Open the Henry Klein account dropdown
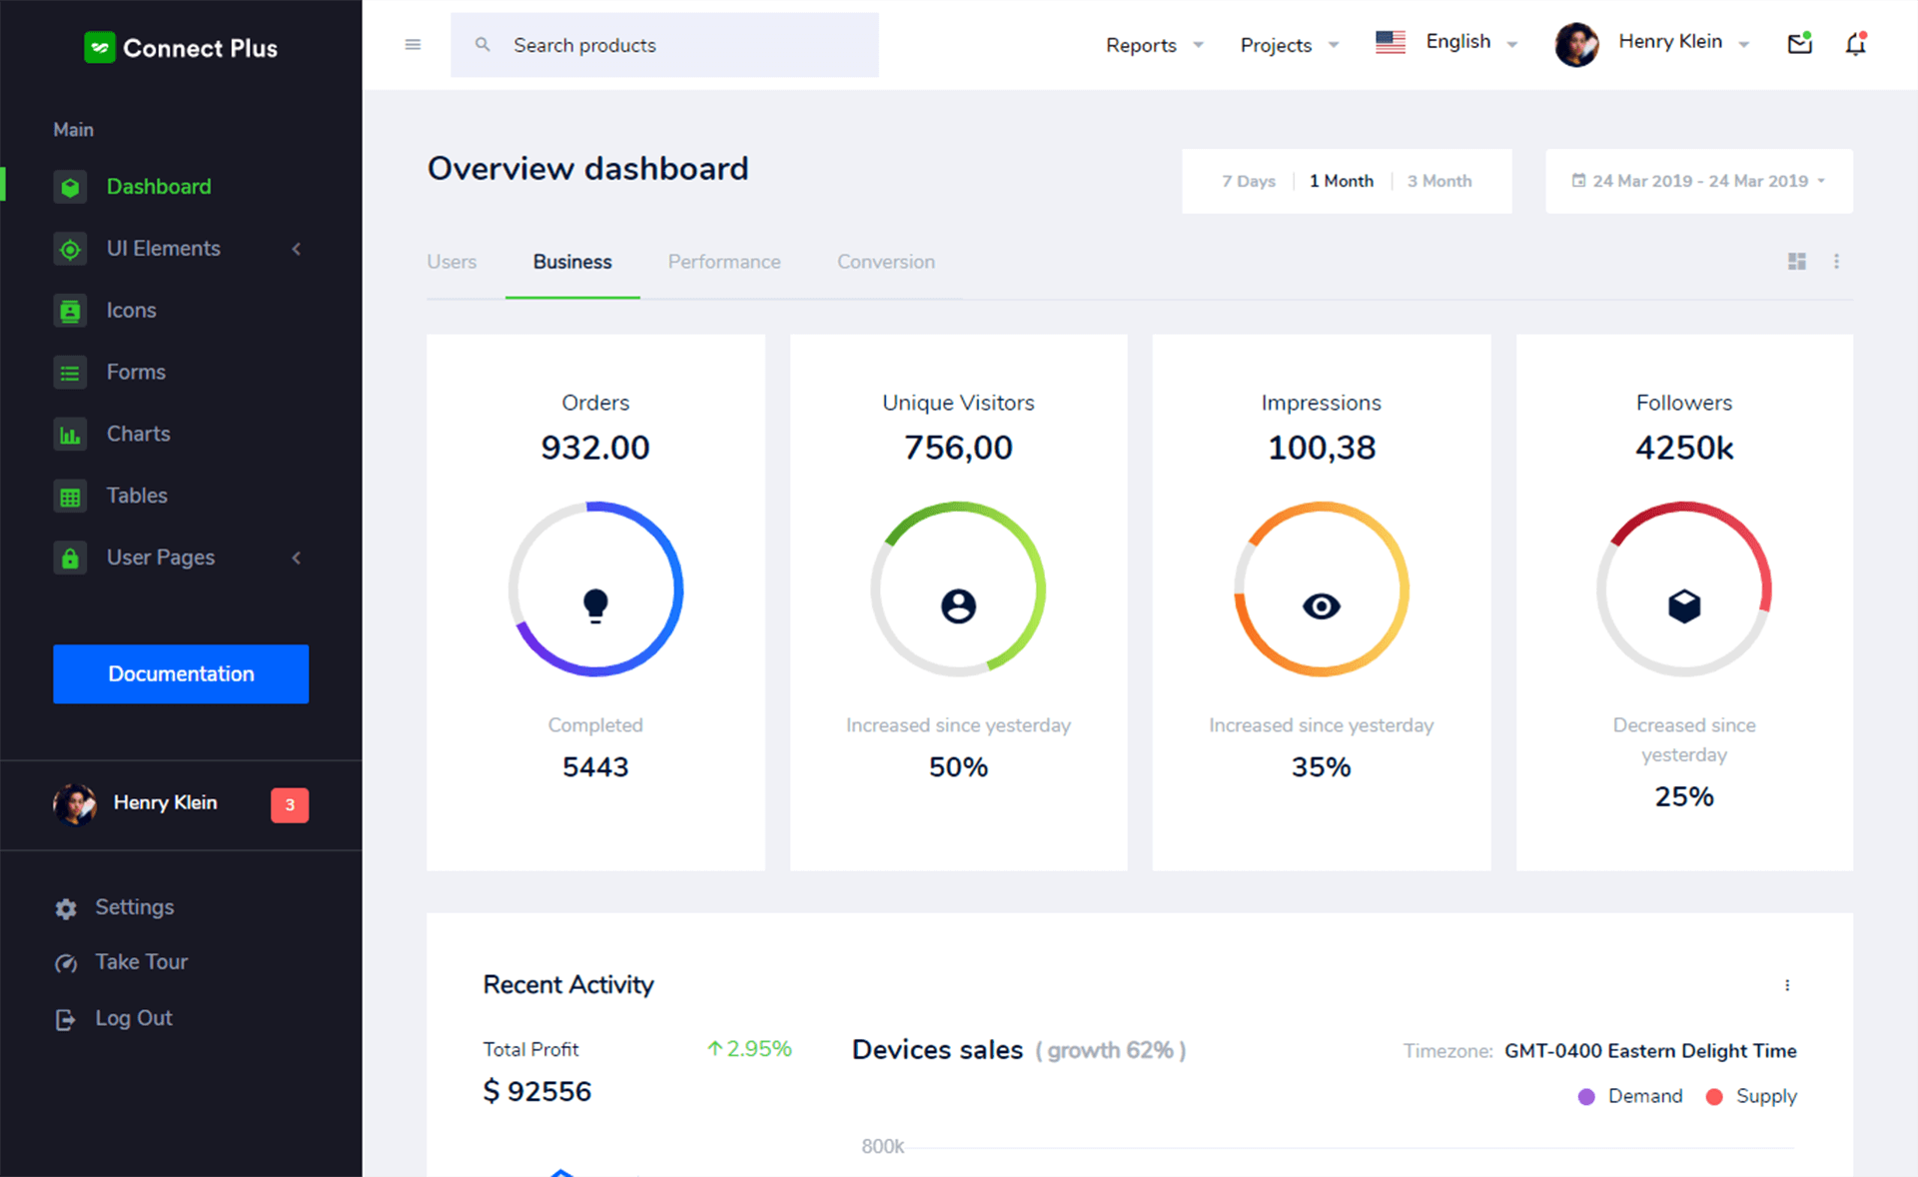This screenshot has width=1918, height=1177. [x=1670, y=42]
